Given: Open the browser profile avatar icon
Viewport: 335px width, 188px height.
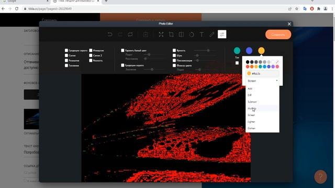Looking at the screenshot, I should [x=326, y=9].
